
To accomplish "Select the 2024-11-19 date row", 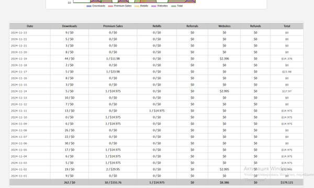I will 156,58.
